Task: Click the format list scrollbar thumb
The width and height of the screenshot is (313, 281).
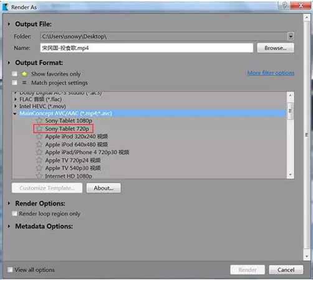Action: pos(291,111)
